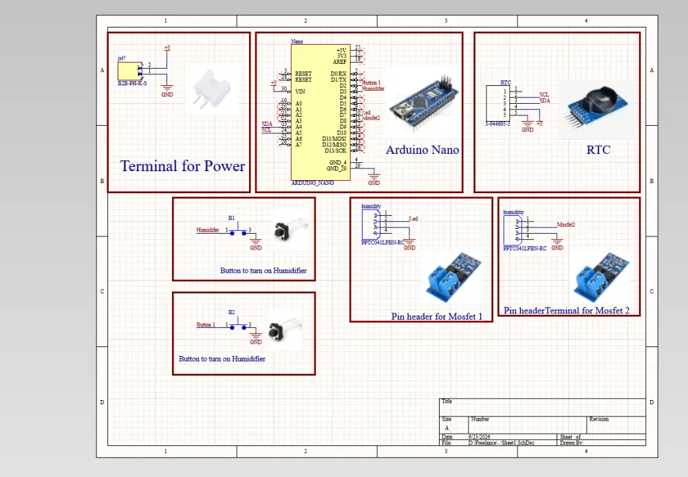Click the VIN pin on the Arduino symbol
This screenshot has width=688, height=477.
(300, 91)
